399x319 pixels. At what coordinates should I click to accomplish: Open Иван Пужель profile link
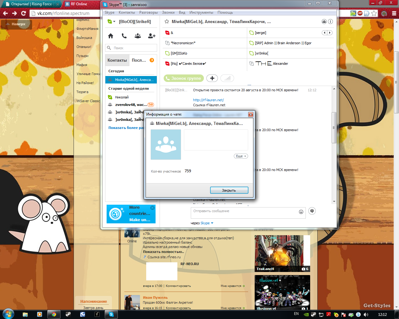(155, 298)
